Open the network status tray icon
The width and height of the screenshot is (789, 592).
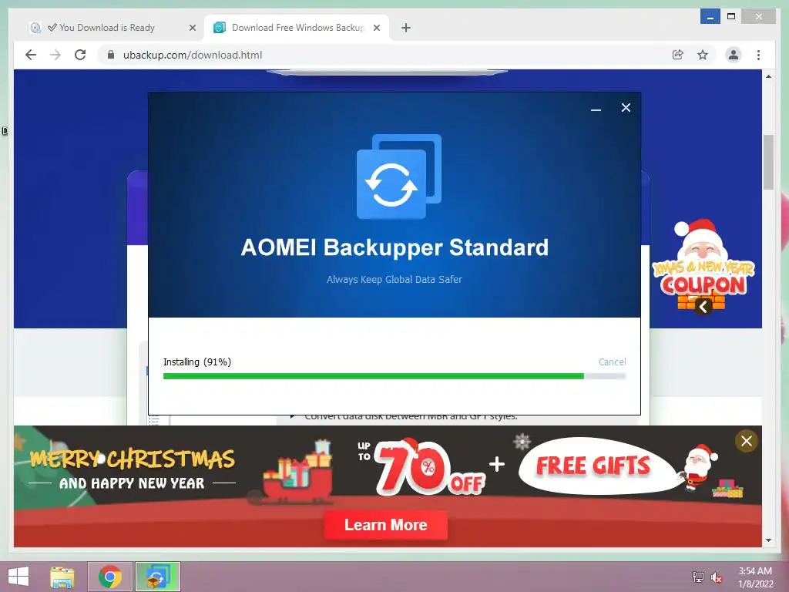point(697,577)
